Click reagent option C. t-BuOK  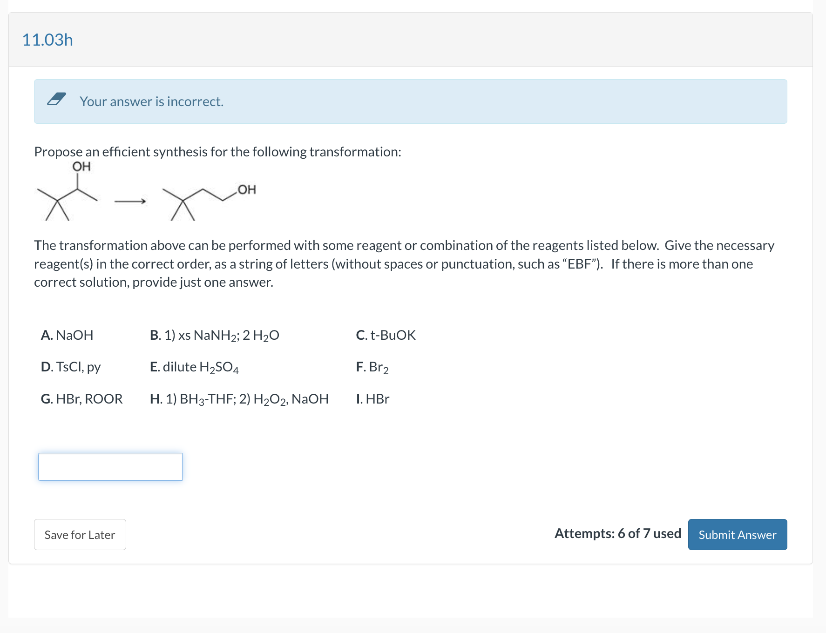[386, 335]
